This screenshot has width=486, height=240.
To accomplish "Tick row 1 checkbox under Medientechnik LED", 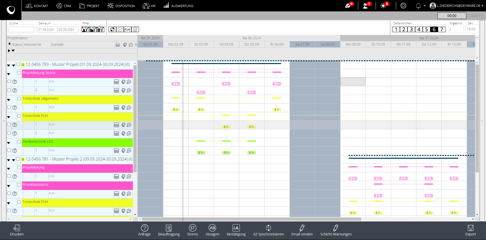I will (9, 150).
